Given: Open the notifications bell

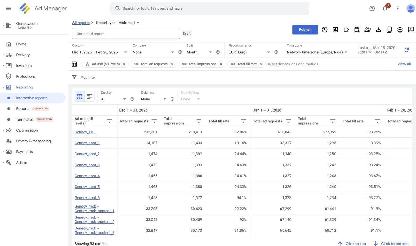Looking at the screenshot, I should pyautogui.click(x=385, y=8).
